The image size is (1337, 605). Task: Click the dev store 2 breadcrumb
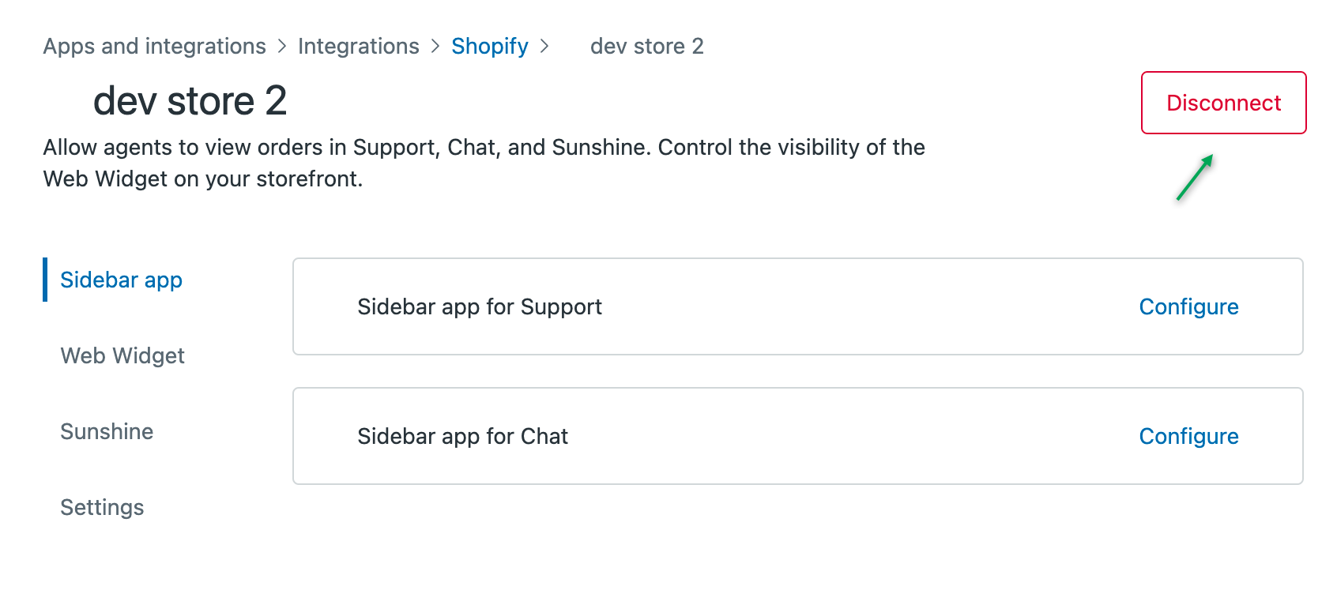point(646,47)
